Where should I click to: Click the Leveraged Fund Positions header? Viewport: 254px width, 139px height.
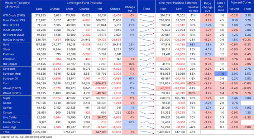85,3
